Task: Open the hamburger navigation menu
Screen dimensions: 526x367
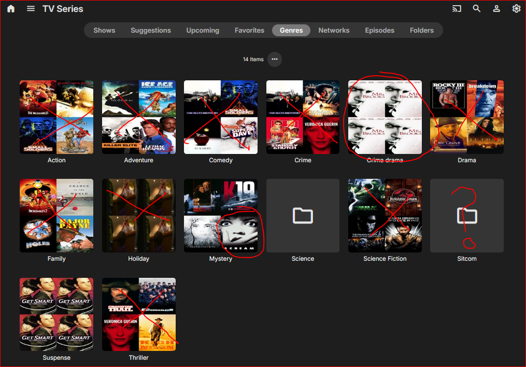Action: 31,9
